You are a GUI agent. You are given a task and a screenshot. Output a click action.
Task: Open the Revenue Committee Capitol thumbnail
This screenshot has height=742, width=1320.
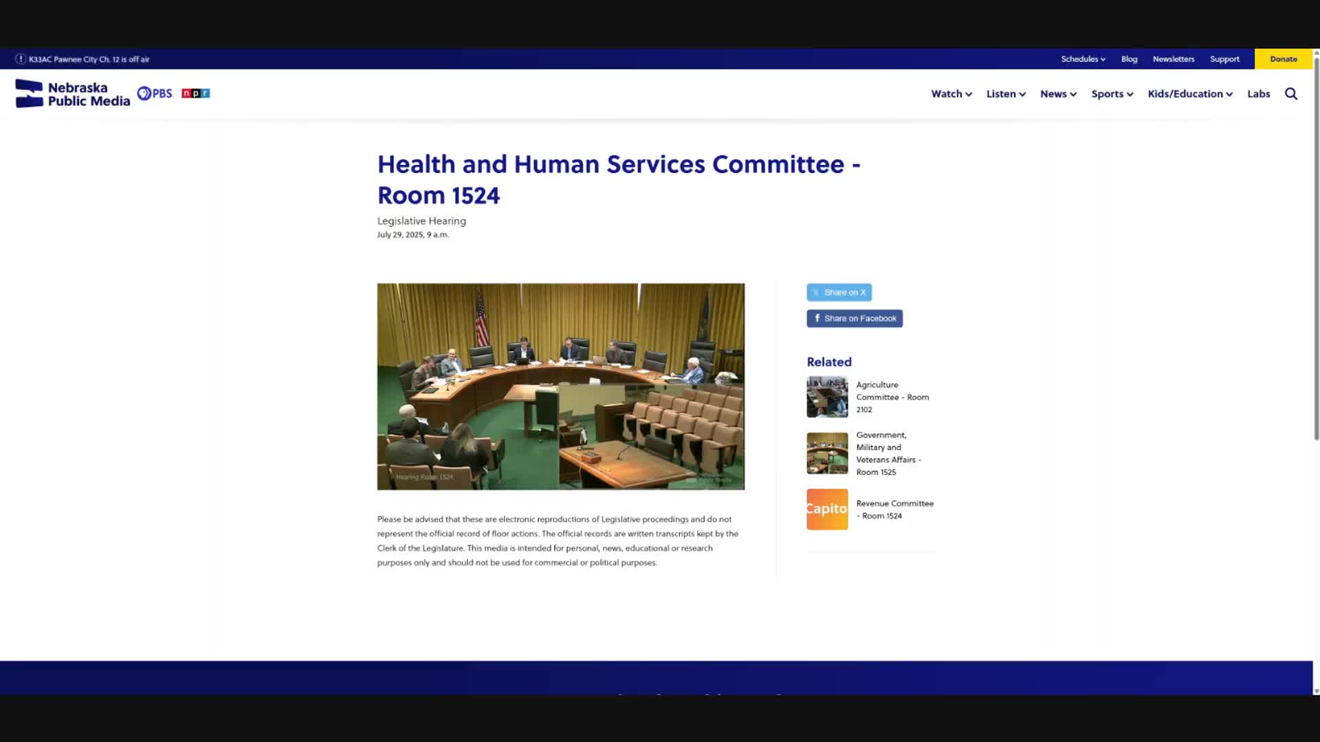tap(827, 509)
